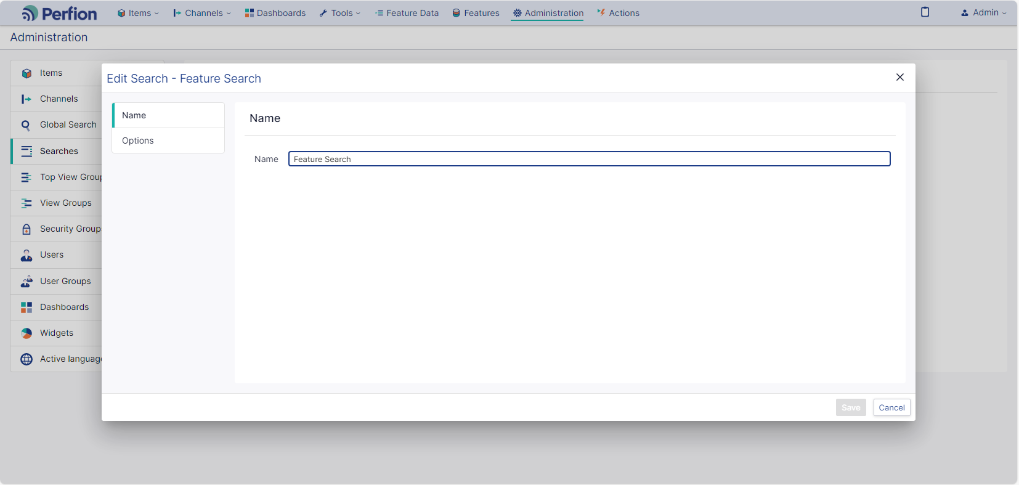Click the Widgets pie chart icon
Viewport: 1019px width, 485px height.
pos(26,333)
